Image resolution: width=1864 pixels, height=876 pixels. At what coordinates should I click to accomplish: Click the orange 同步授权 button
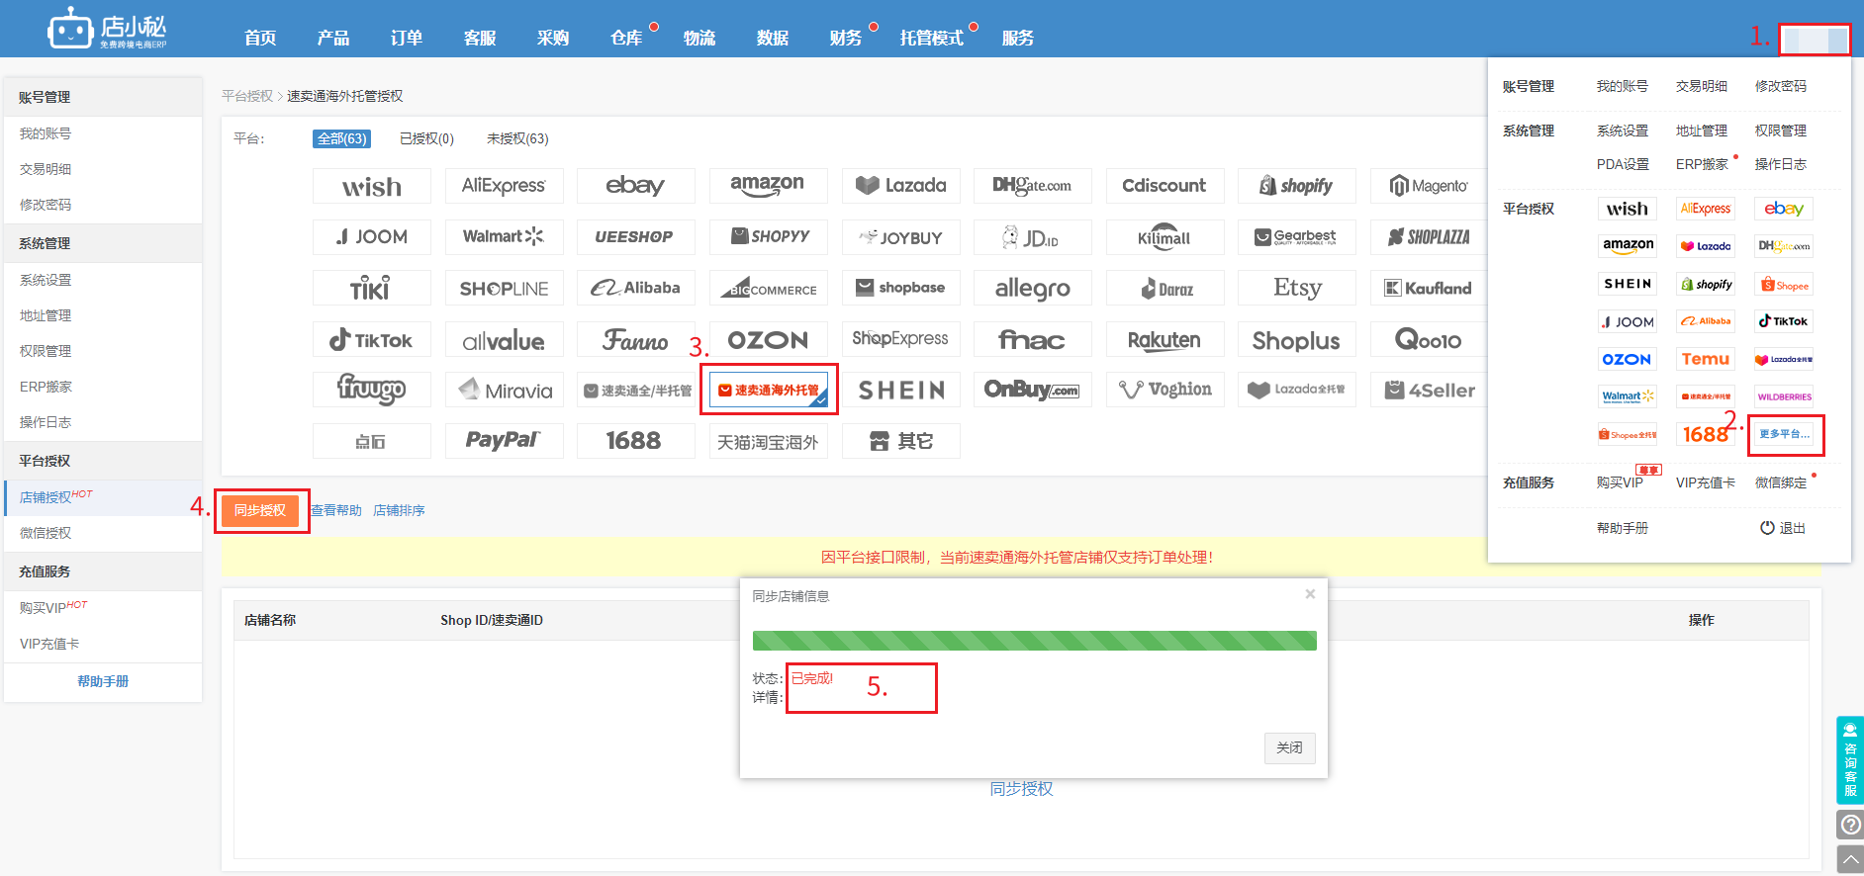pos(260,510)
